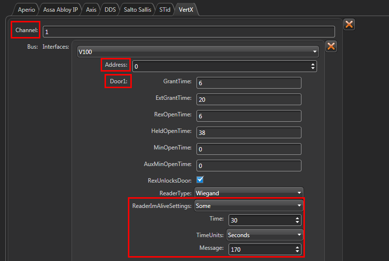Screen dimensions: 389x261
Task: Switch to the Assa Abloy IP tab
Action: click(60, 9)
